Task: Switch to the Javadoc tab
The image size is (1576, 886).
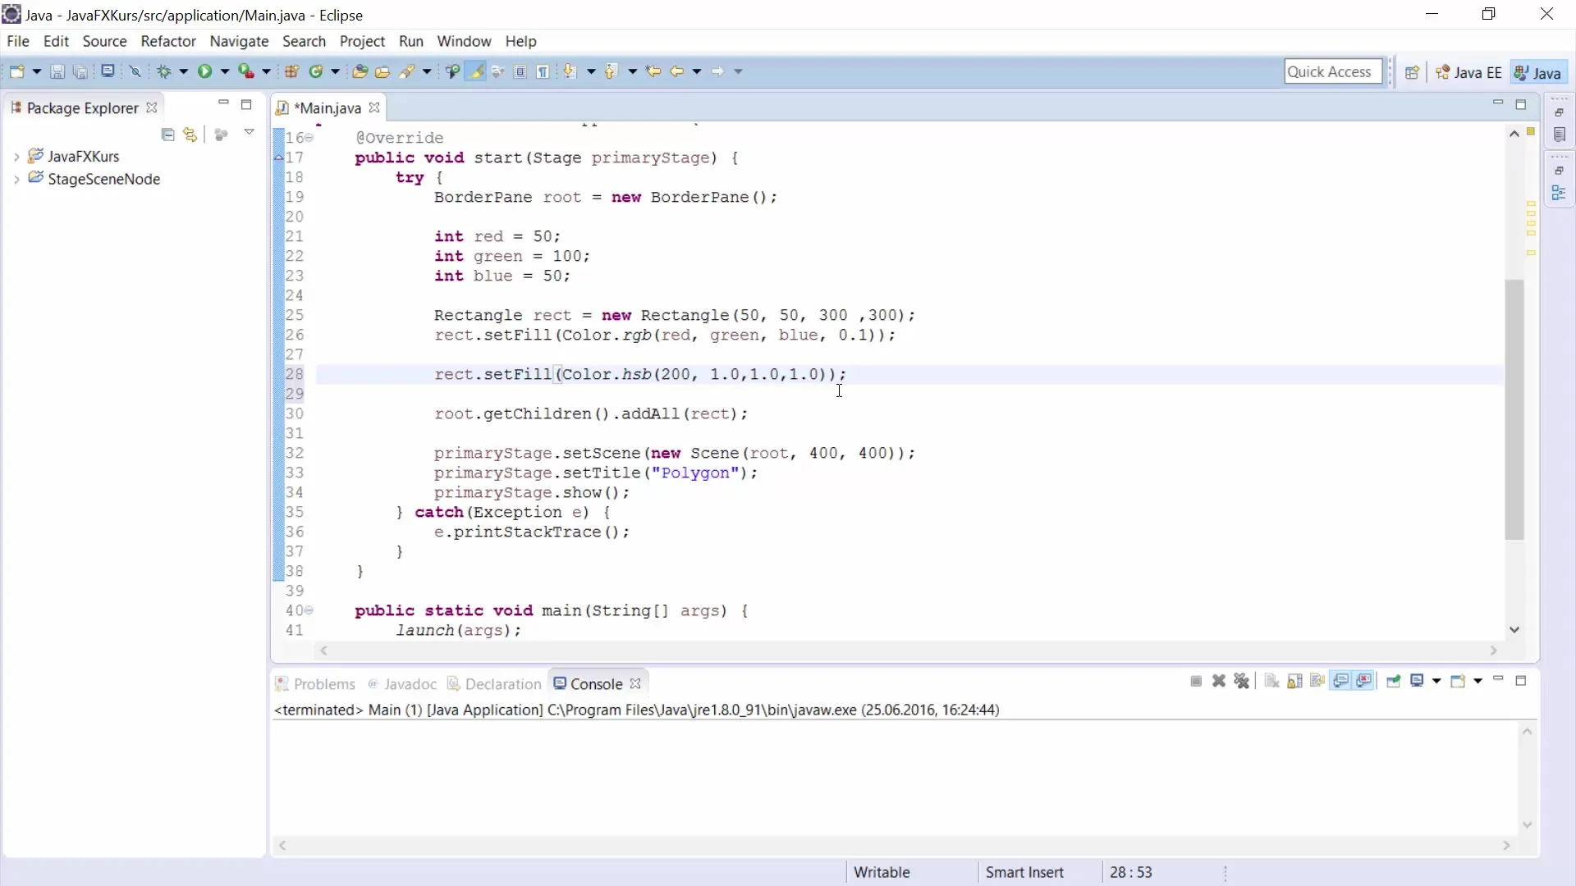Action: pos(403,683)
